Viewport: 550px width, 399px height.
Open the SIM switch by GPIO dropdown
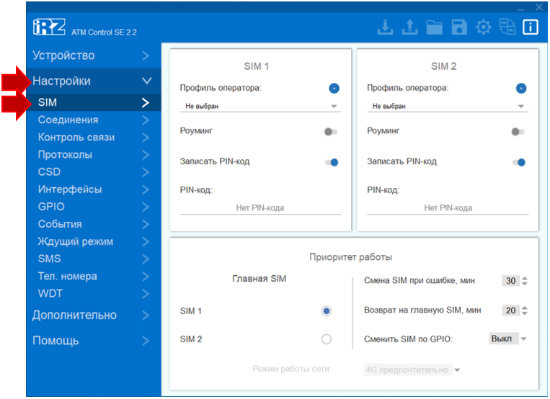click(x=509, y=339)
